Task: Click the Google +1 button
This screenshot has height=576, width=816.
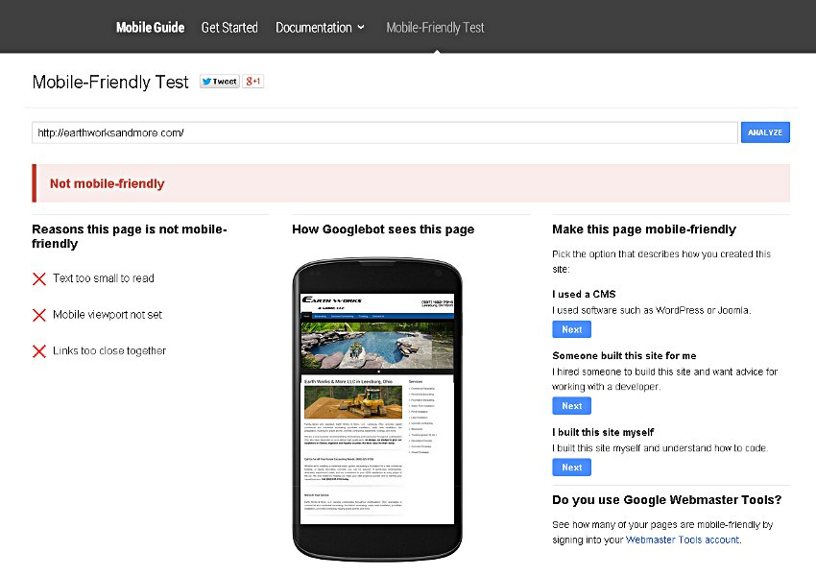Action: pyautogui.click(x=253, y=82)
